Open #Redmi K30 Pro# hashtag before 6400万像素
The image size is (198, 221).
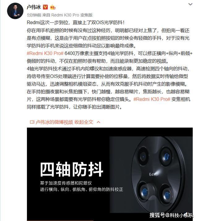pyautogui.click(x=45, y=53)
